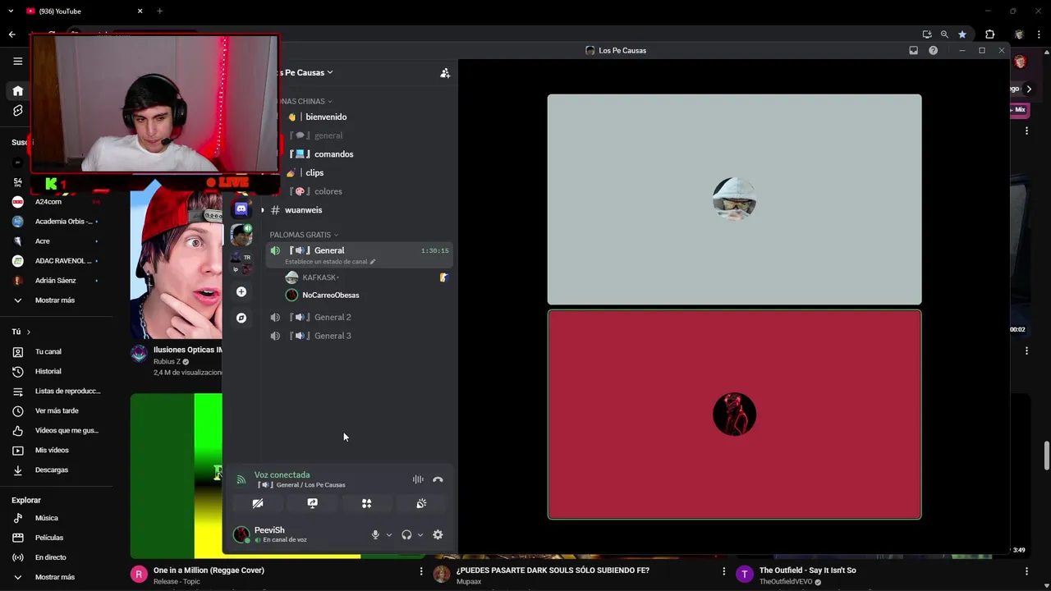
Task: Focus the white-capped user's video tile
Action: pos(734,199)
